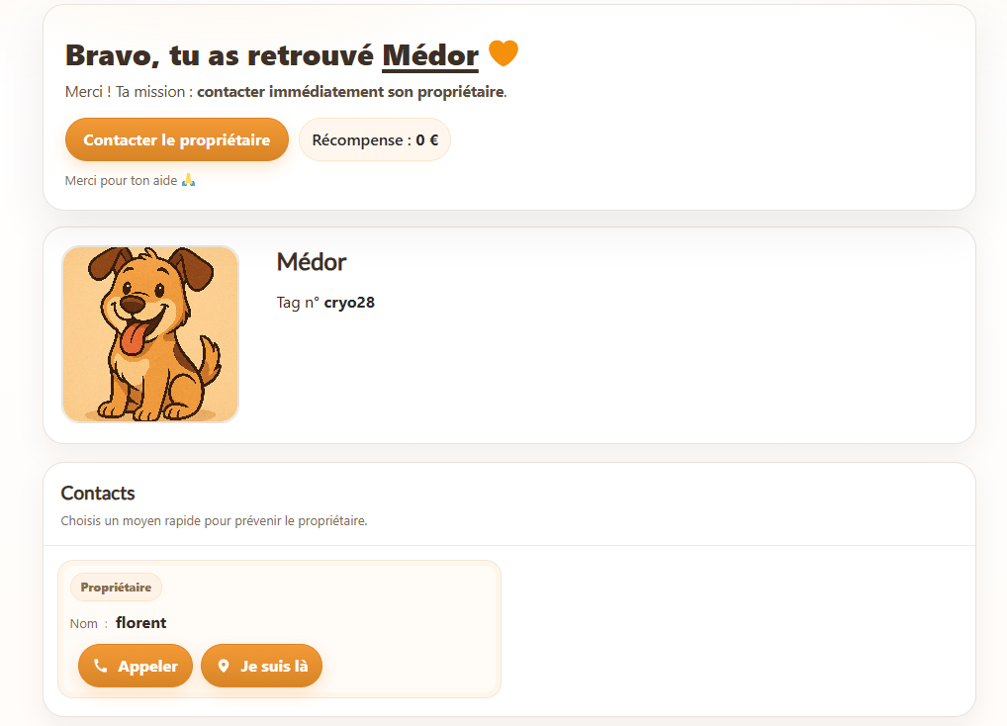Click the Bravo, tu as retrouvé heading text
1007x726 pixels.
pos(219,55)
